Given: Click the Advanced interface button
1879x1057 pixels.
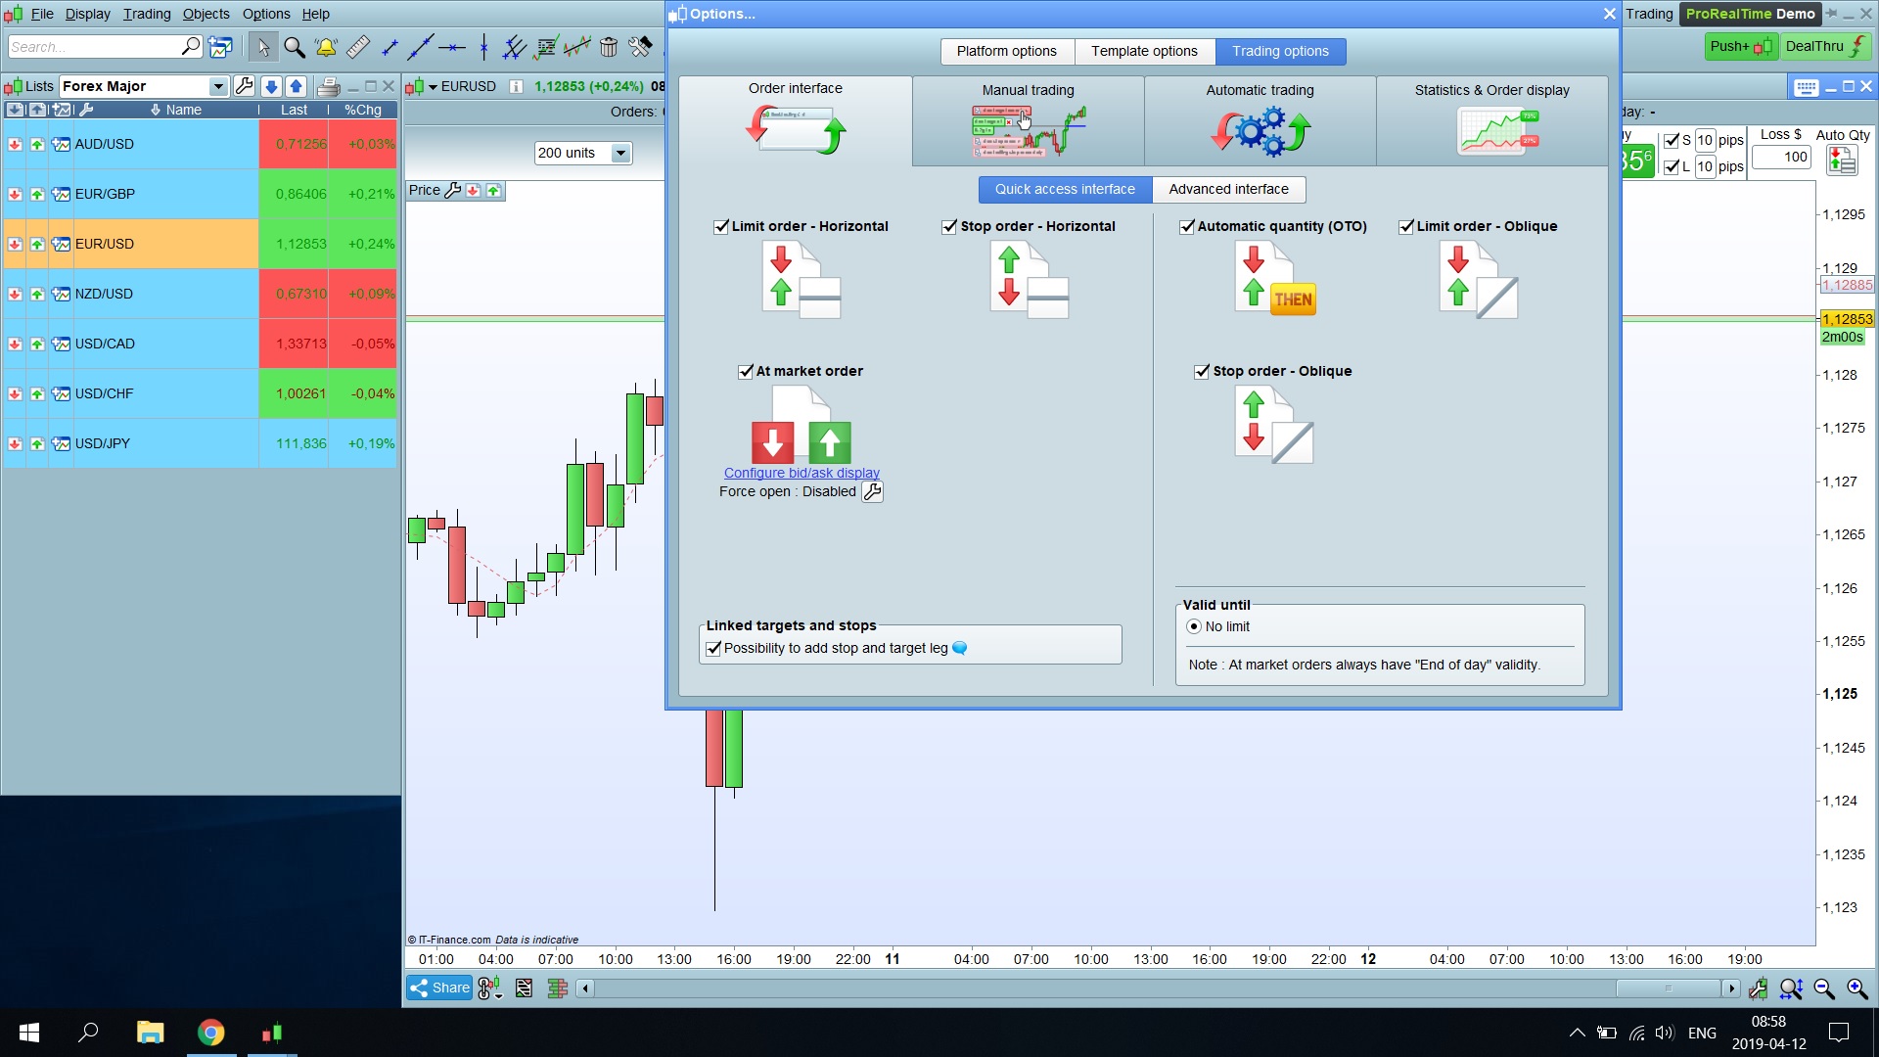Looking at the screenshot, I should tap(1228, 190).
